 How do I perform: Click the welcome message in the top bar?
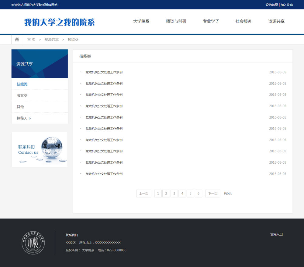click(36, 5)
